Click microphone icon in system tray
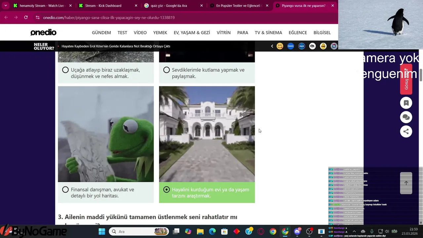This screenshot has width=423, height=238. pos(372,231)
